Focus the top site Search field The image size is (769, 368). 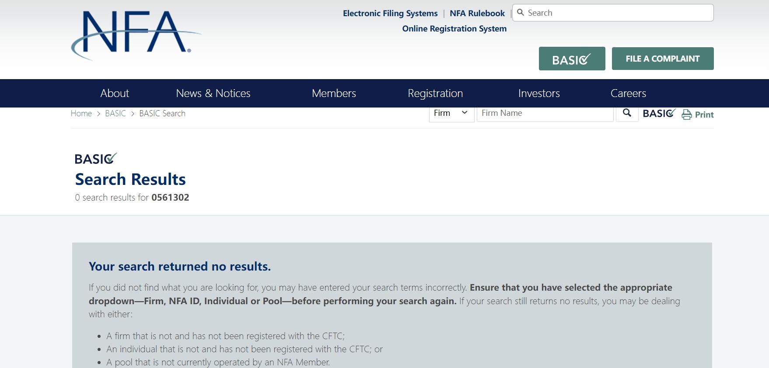click(x=613, y=13)
